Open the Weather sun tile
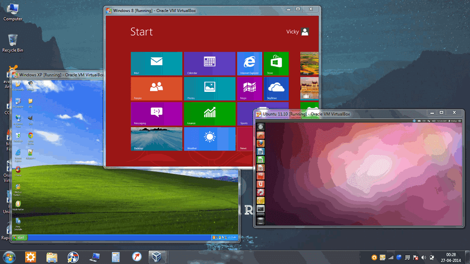 pyautogui.click(x=209, y=139)
